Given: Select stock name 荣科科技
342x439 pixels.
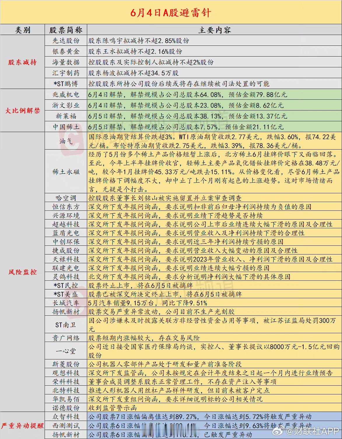Looking at the screenshot, I should click(66, 382).
